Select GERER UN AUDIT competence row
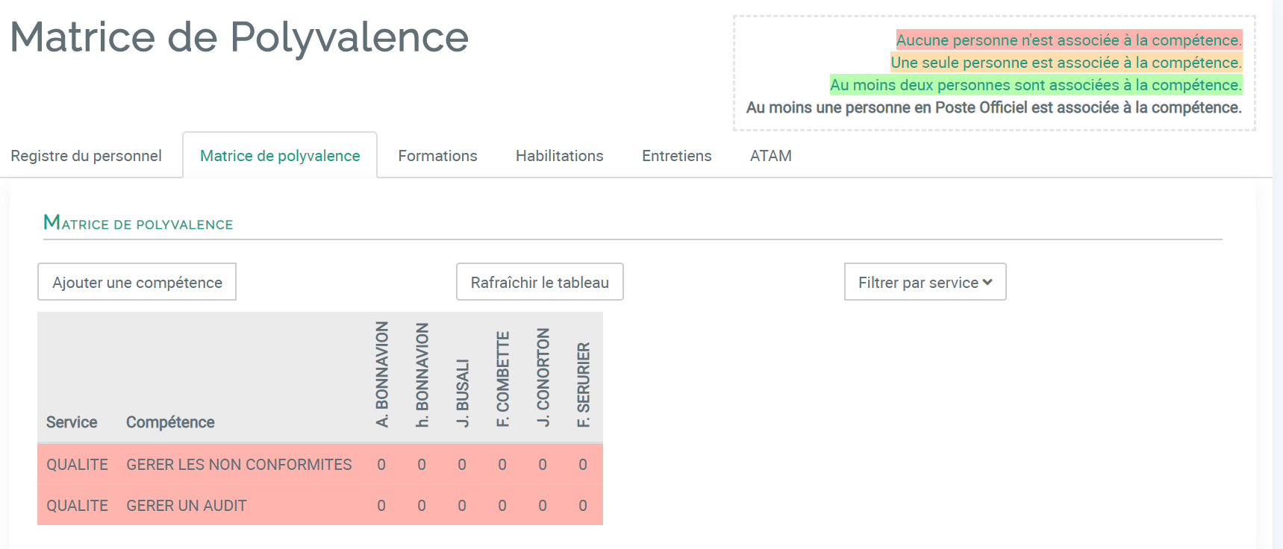Viewport: 1283px width, 549px height. [x=320, y=506]
